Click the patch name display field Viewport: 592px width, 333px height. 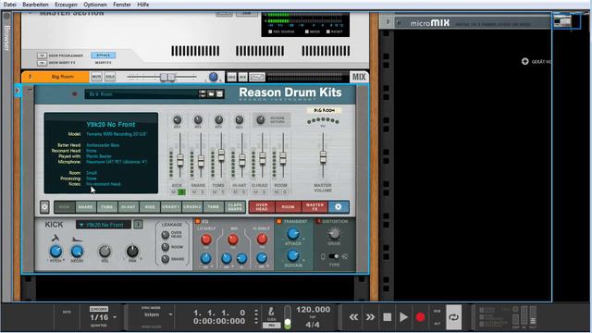click(142, 94)
